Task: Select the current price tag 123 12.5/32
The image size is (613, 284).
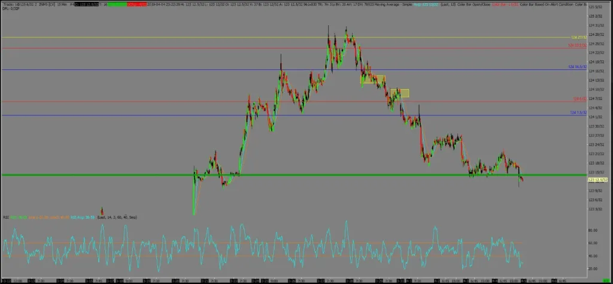Action: (597, 180)
